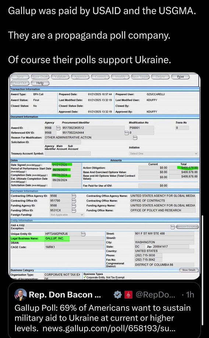
Task: Open the Help button
Action: (x=40, y=83)
